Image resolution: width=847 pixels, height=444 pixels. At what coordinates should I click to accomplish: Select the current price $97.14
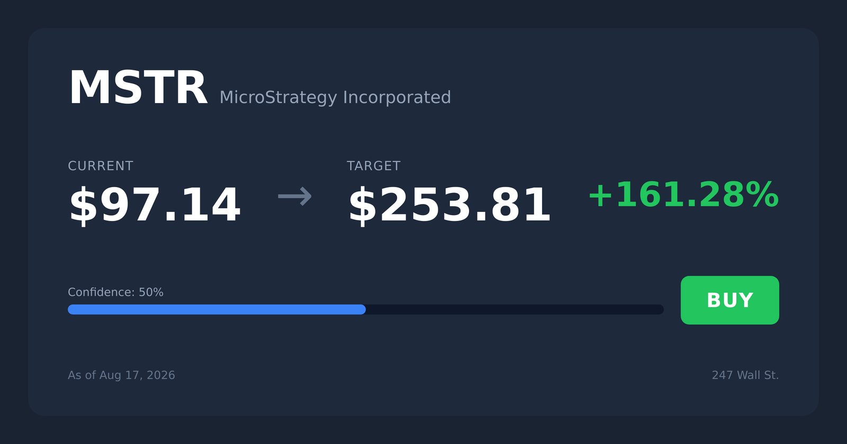(155, 205)
